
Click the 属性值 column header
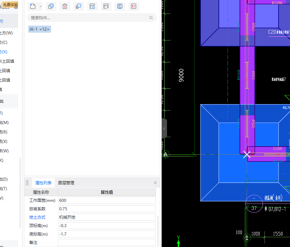pos(107,192)
